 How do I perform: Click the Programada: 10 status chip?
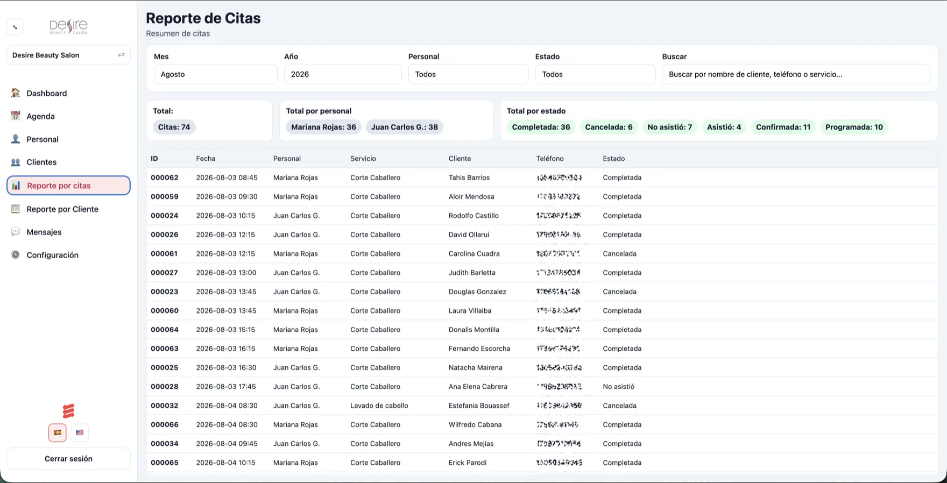coord(854,127)
